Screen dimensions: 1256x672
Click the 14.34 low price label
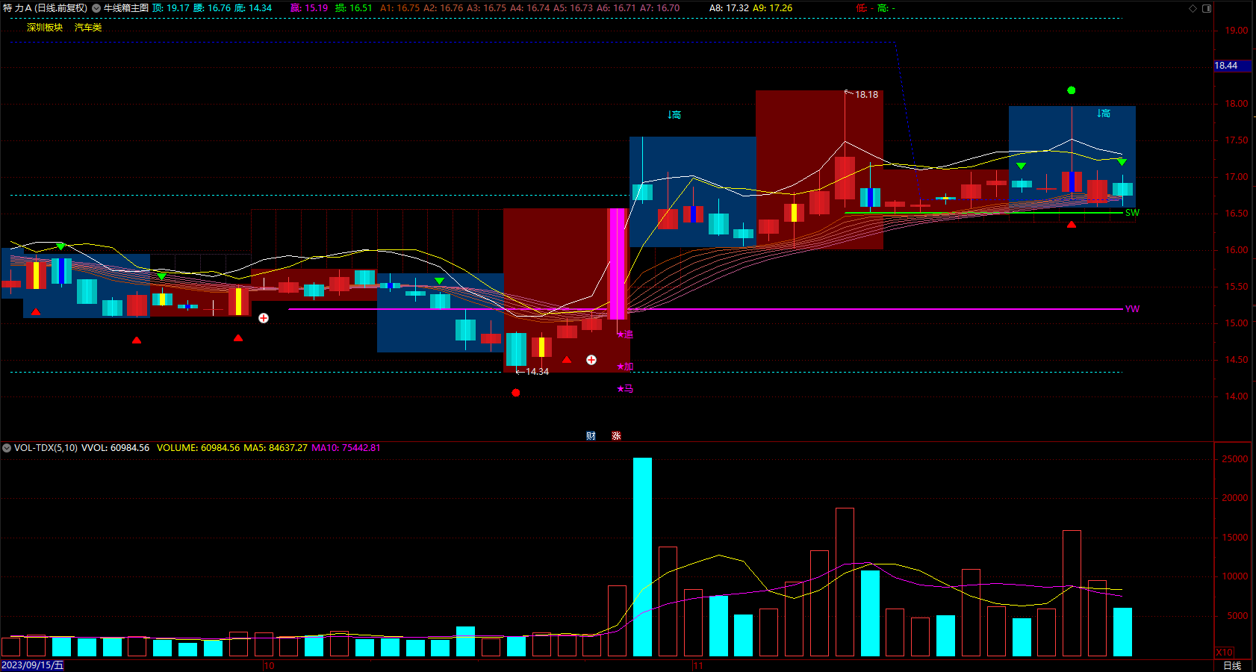tap(537, 372)
